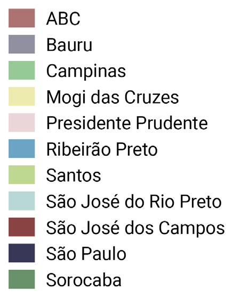Select the Campinas green swatch

22,71
